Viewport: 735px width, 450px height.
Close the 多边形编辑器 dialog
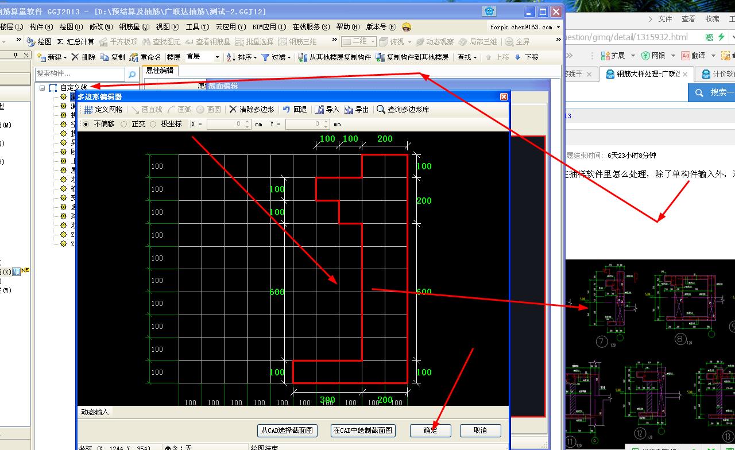(x=504, y=96)
